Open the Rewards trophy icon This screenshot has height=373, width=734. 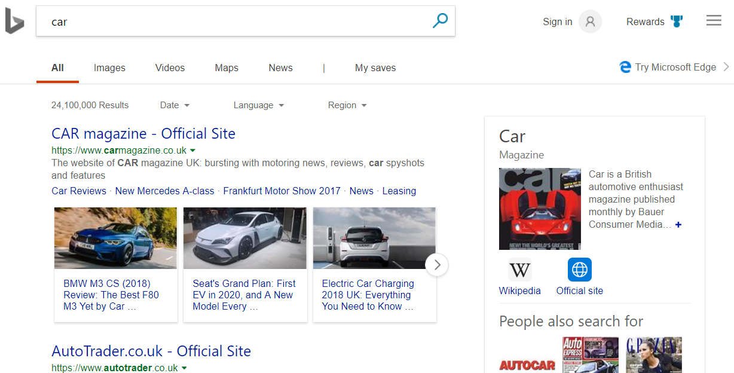677,22
